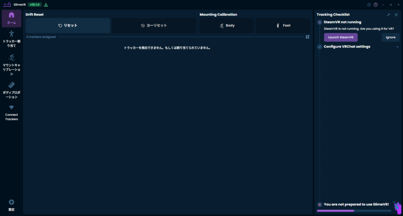Click the SlimeVR logo in title bar

[7, 5]
